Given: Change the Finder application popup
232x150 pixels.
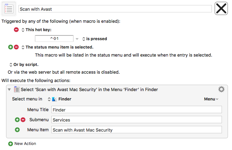Looking at the screenshot, I should (x=59, y=99).
